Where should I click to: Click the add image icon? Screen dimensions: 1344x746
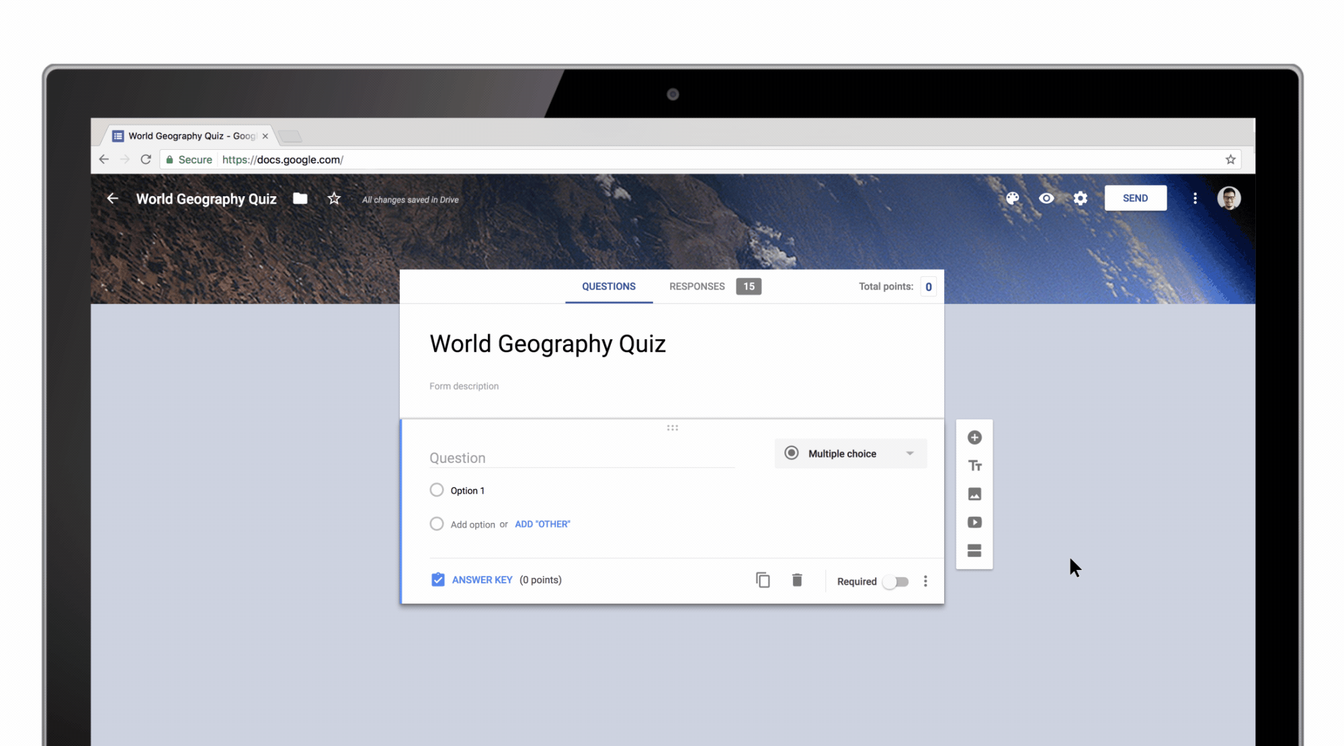(974, 493)
